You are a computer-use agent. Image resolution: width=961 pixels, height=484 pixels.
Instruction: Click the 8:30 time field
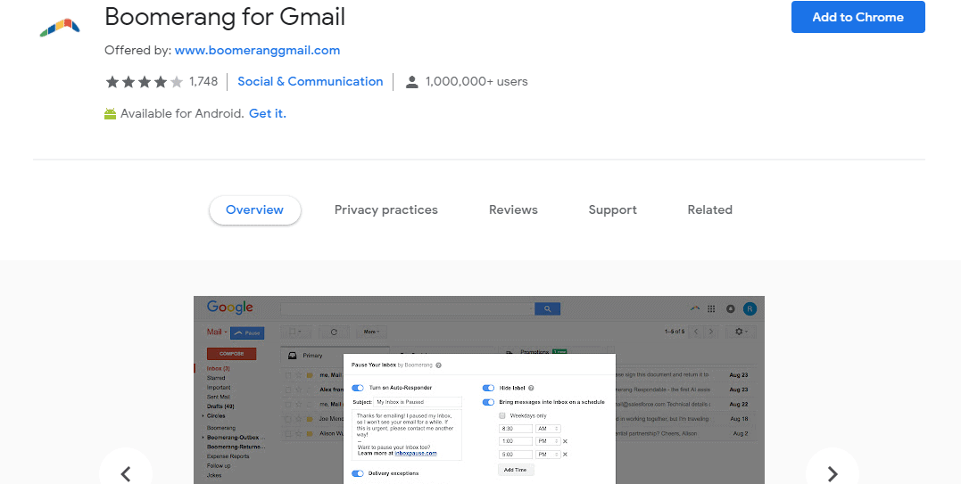[x=516, y=429]
